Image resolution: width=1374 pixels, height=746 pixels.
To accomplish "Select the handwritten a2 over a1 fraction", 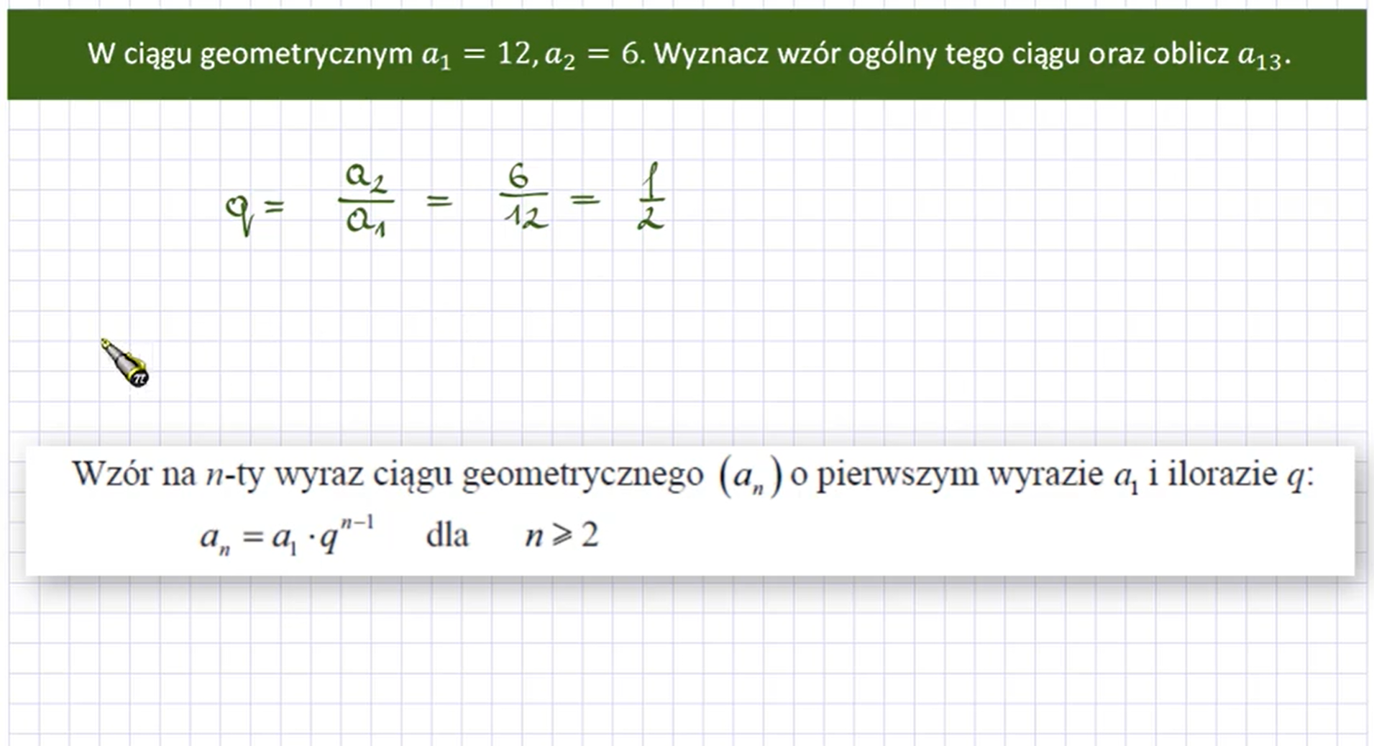I will (366, 199).
